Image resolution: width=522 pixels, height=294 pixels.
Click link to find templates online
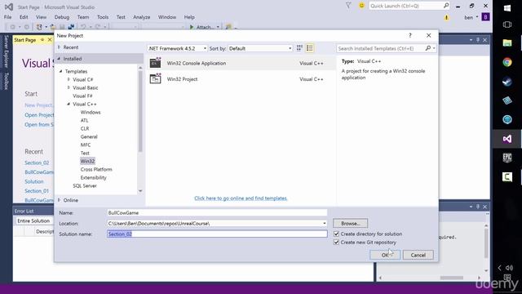point(241,198)
